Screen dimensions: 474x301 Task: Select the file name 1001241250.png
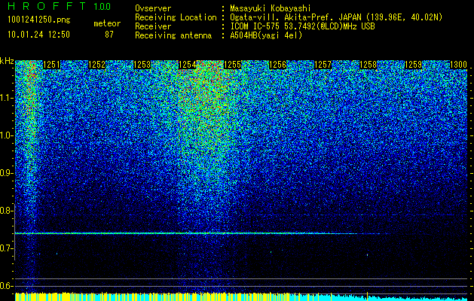[39, 20]
